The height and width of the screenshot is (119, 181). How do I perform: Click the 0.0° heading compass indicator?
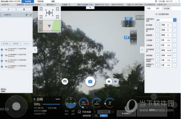[128, 22]
